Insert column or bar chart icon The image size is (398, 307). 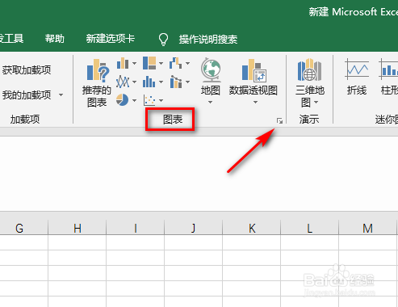click(x=123, y=64)
